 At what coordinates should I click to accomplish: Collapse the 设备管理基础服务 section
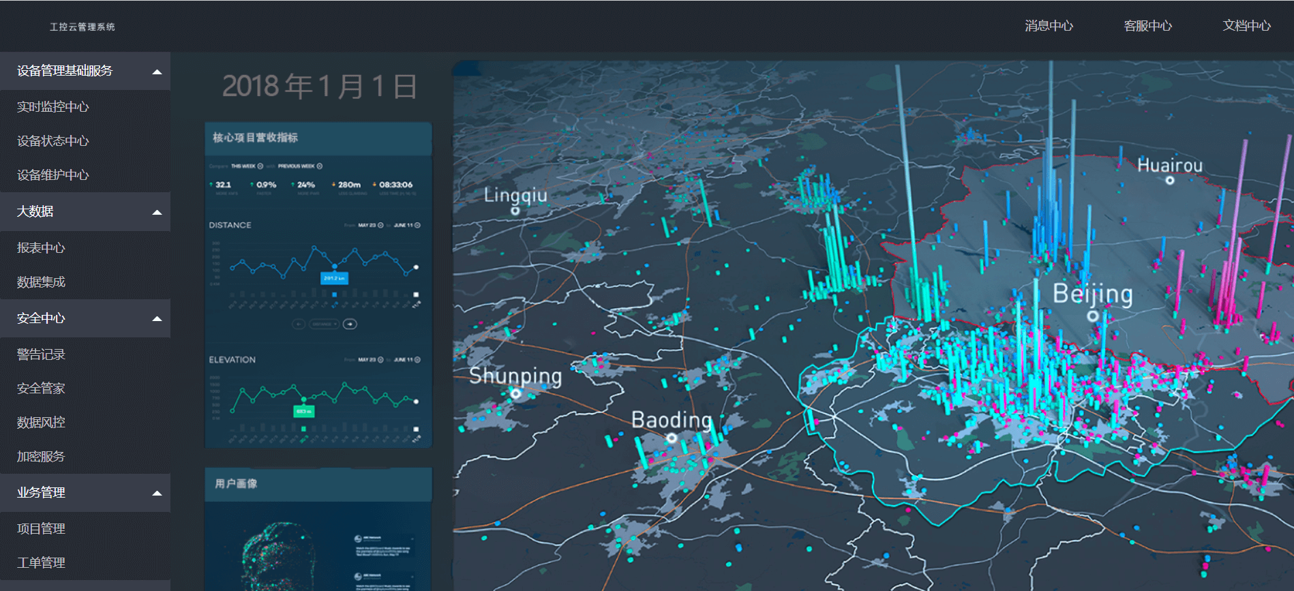pos(157,72)
